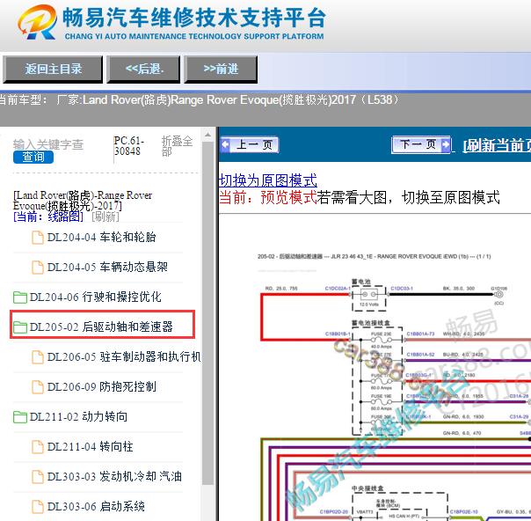The width and height of the screenshot is (531, 521).
Task: Open the page icon beside DL204-04 车轮和轮胎
Action: (x=38, y=238)
